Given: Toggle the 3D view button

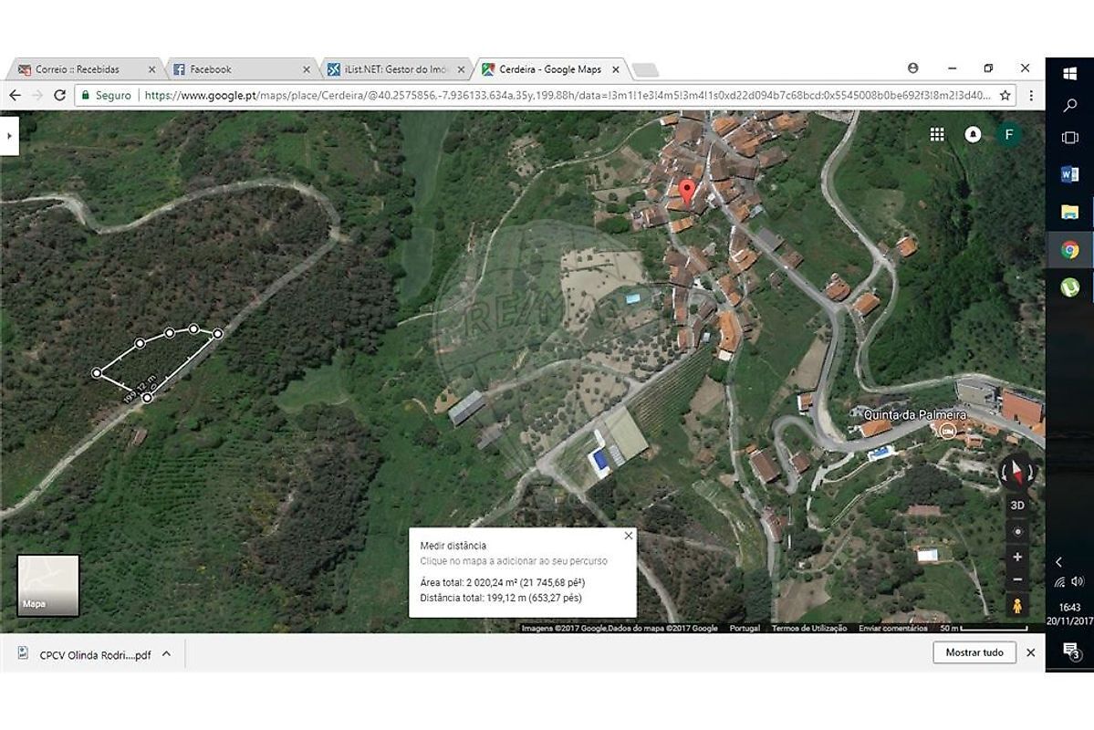Looking at the screenshot, I should pyautogui.click(x=1017, y=505).
